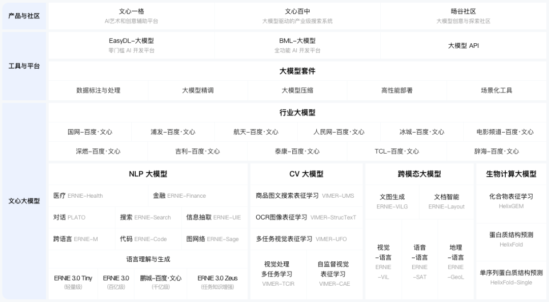Click the 生物计算大模型 heading
The image size is (549, 302).
511,174
